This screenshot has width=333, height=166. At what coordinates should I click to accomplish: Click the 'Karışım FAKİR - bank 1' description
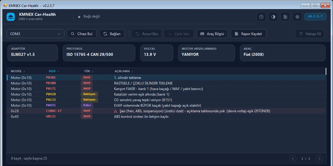158,89
